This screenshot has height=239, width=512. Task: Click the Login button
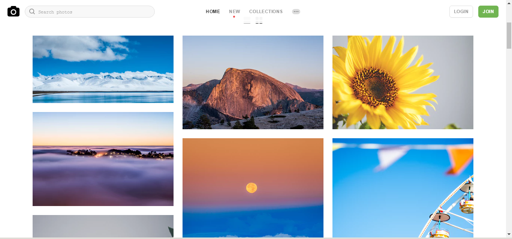pyautogui.click(x=461, y=12)
